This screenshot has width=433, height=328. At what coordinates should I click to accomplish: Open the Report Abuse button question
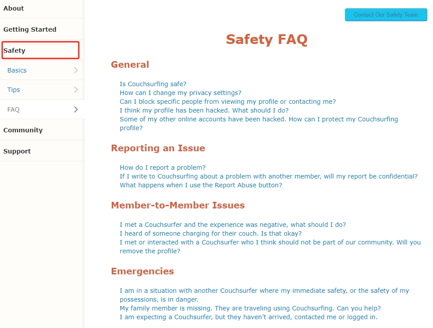(x=201, y=185)
